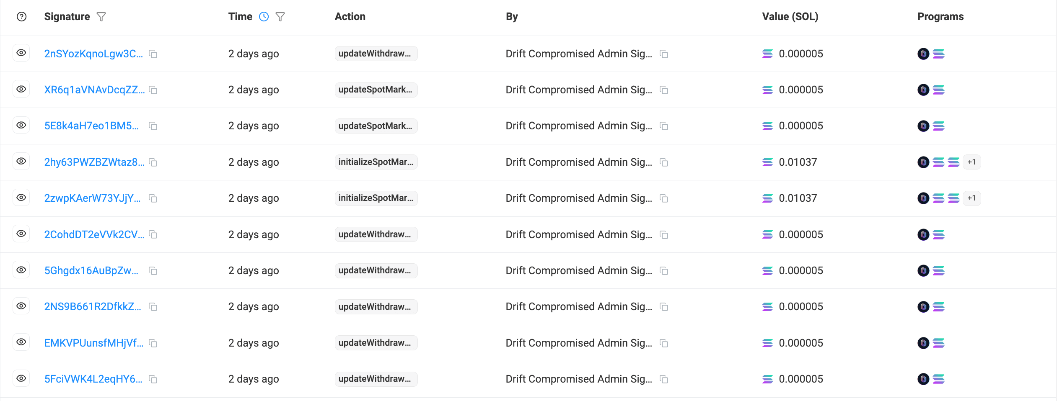Click the initializeSpotMar action tag on row four
The image size is (1057, 401).
(376, 162)
